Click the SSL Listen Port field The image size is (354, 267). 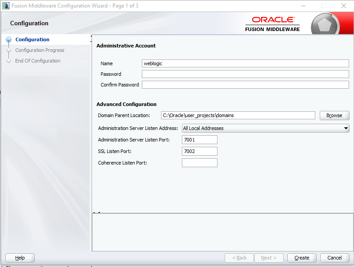pos(199,151)
